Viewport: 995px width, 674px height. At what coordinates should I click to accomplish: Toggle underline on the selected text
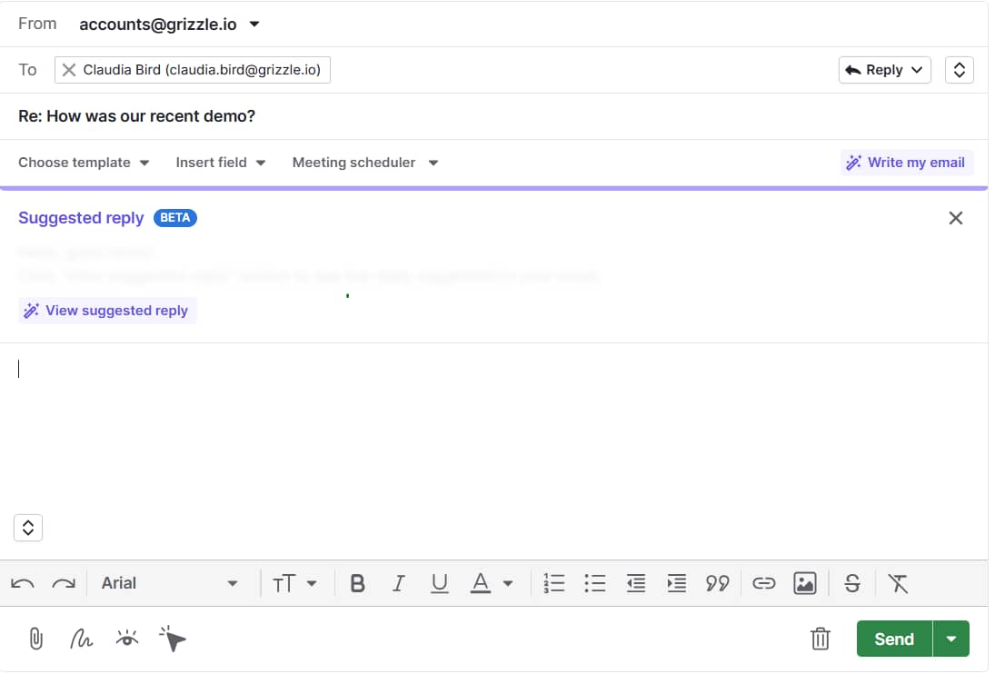pyautogui.click(x=440, y=583)
